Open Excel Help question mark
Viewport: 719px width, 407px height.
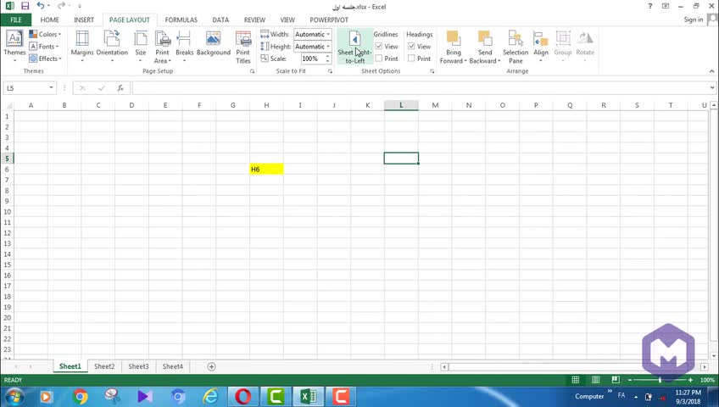point(649,6)
